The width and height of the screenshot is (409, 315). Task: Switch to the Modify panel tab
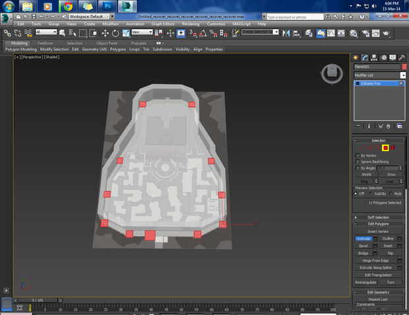365,57
